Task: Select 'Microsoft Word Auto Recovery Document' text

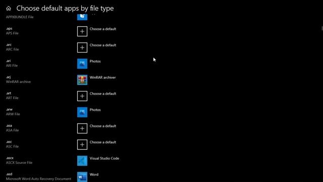Action: (x=38, y=178)
